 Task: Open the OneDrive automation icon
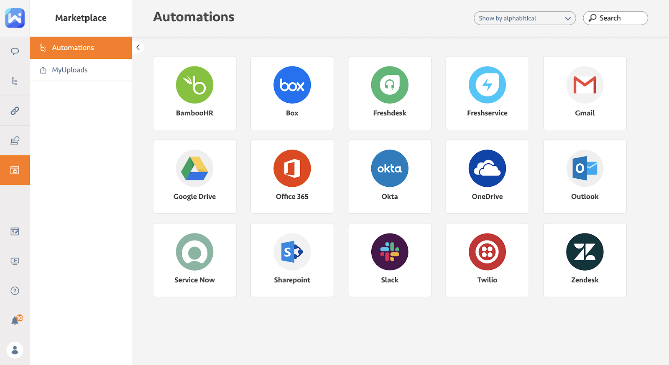(487, 168)
